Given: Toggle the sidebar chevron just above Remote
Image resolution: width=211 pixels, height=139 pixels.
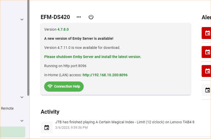Looking at the screenshot, I should pos(22,97).
